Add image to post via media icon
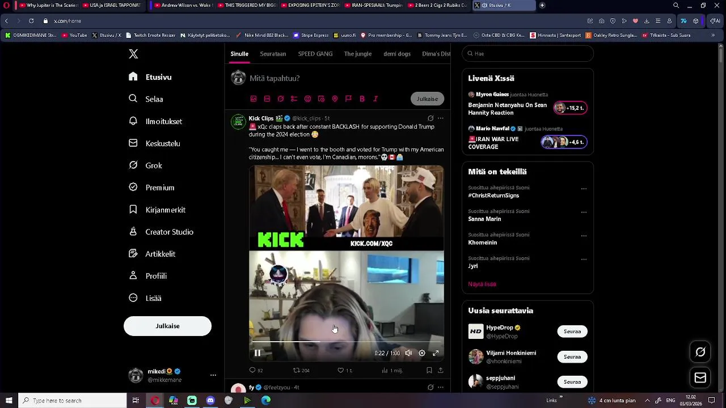Image resolution: width=726 pixels, height=408 pixels. [254, 99]
